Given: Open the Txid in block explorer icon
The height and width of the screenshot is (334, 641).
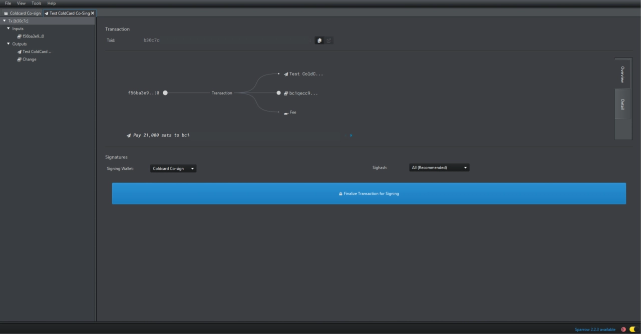Looking at the screenshot, I should pos(329,40).
